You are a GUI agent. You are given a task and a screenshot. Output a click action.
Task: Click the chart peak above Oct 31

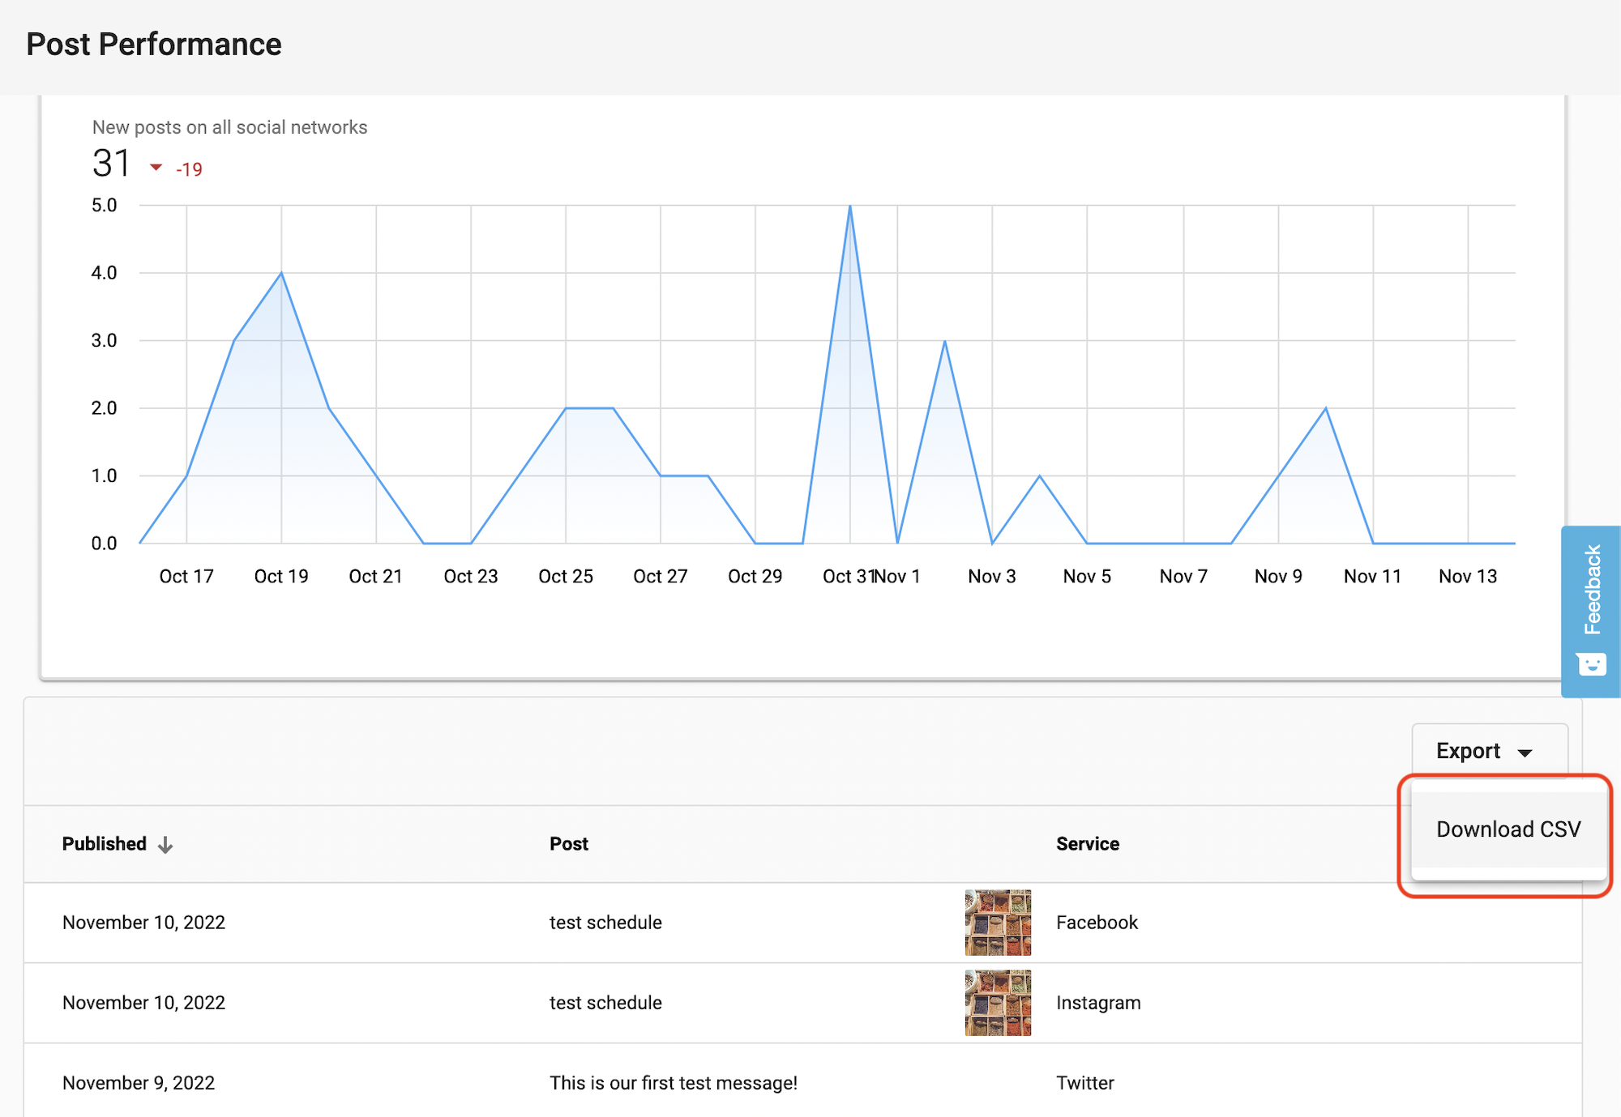click(x=850, y=206)
